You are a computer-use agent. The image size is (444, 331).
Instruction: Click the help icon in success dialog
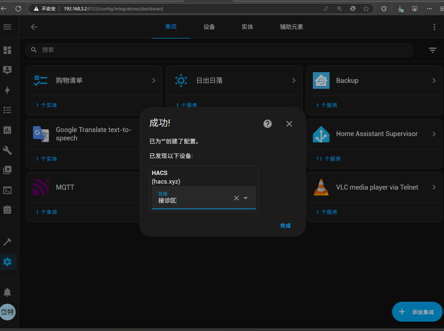tap(268, 124)
